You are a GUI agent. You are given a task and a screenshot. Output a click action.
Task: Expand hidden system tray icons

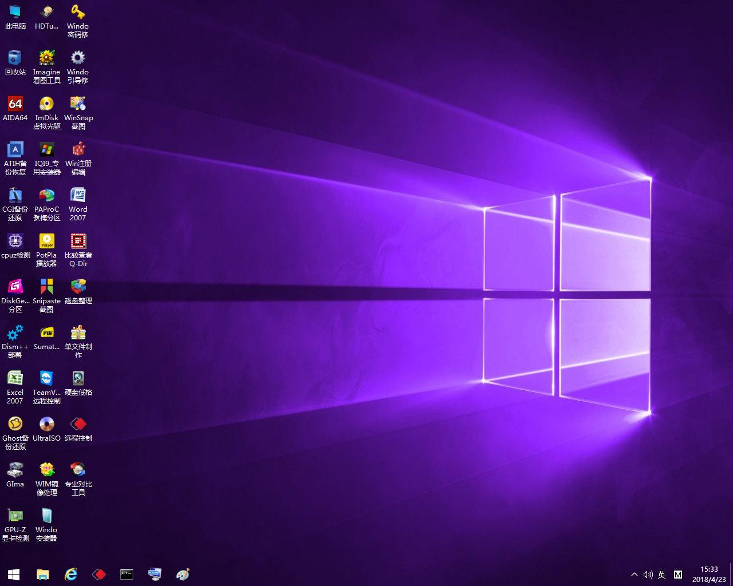pyautogui.click(x=634, y=575)
